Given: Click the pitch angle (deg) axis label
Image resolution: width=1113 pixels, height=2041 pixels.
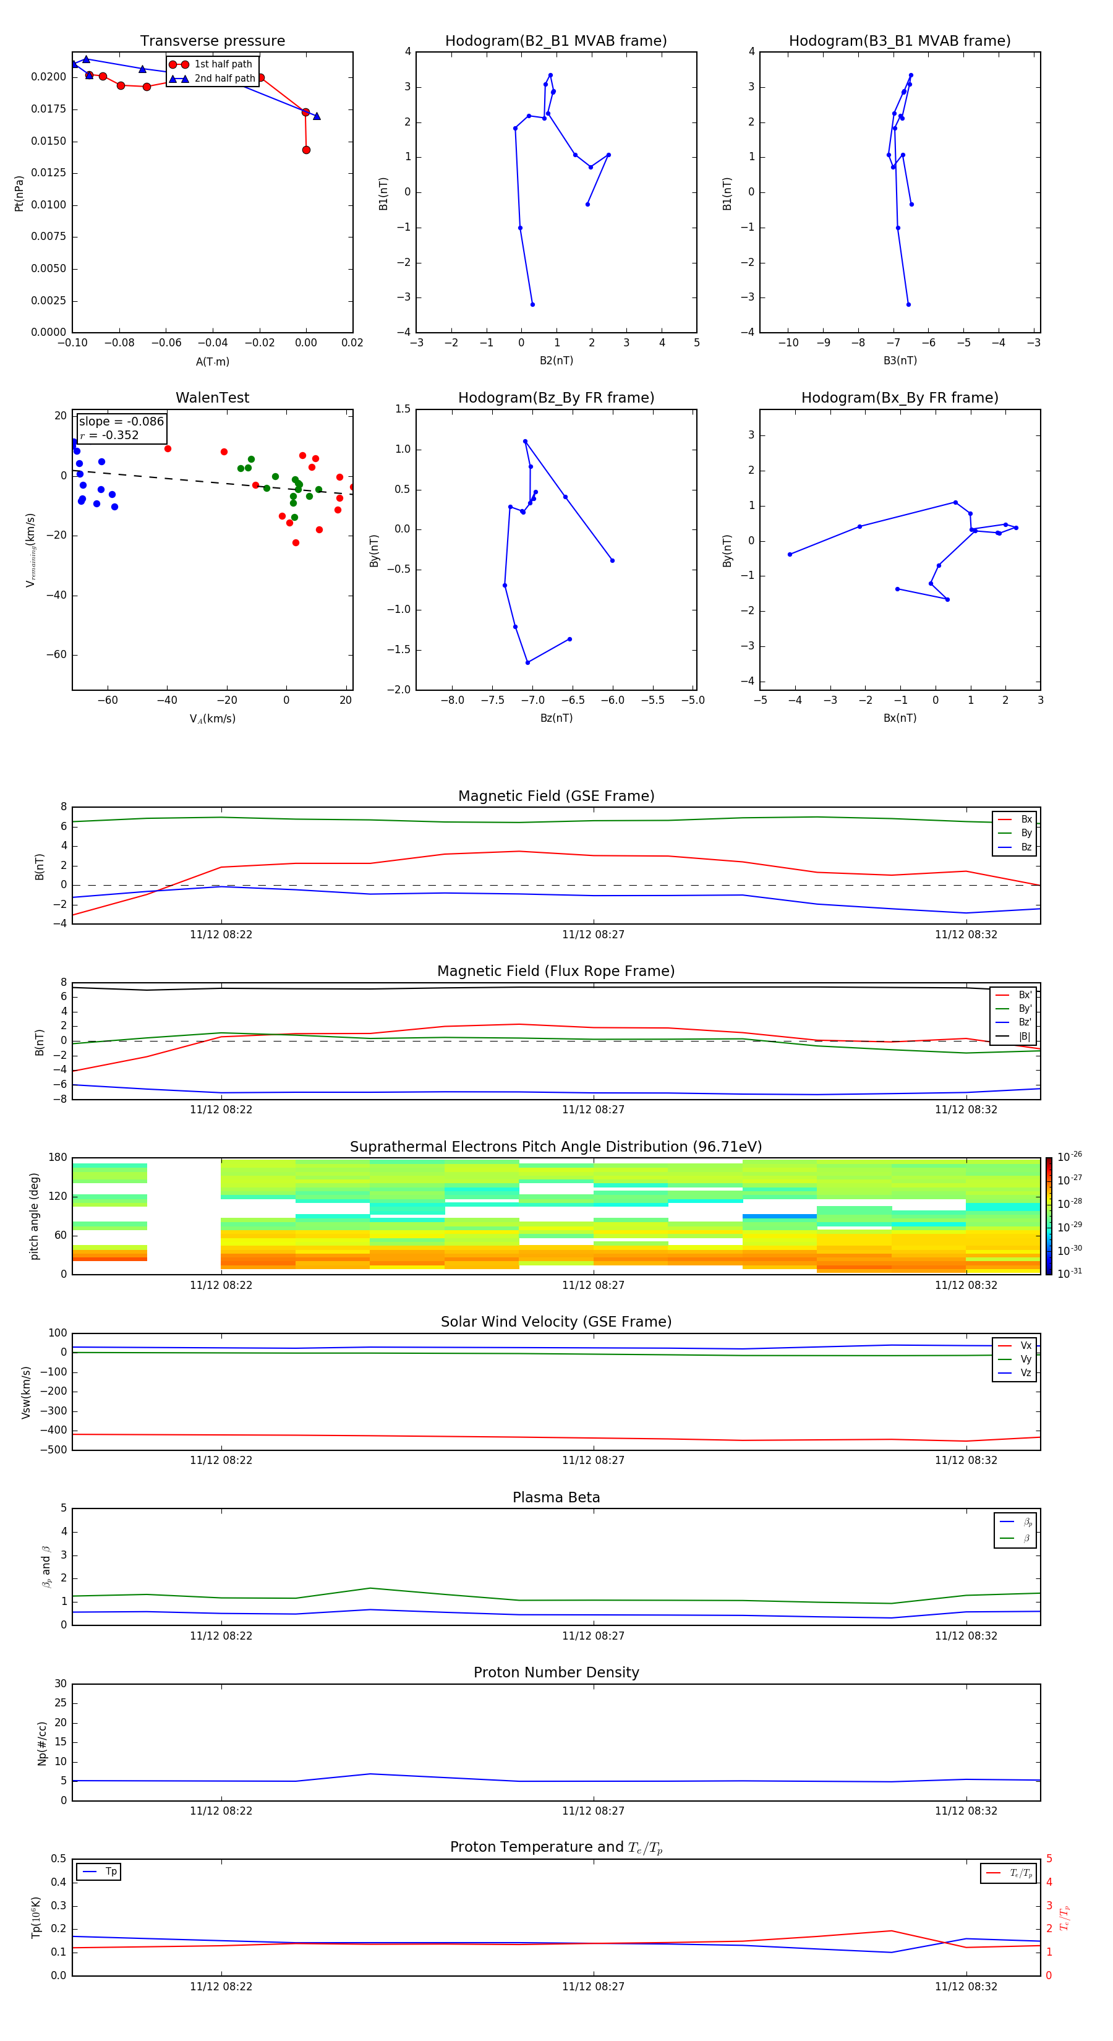Looking at the screenshot, I should (34, 1216).
